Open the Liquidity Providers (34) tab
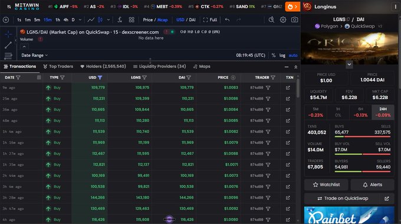The height and width of the screenshot is (224, 401). (160, 67)
